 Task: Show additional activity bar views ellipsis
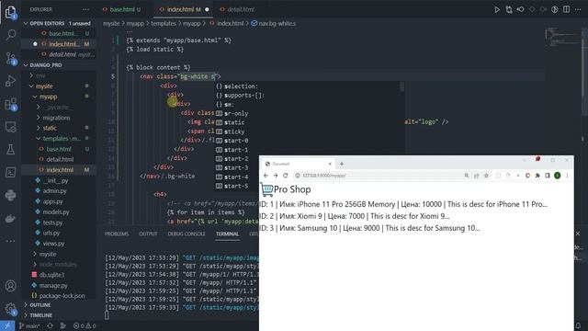click(x=10, y=241)
